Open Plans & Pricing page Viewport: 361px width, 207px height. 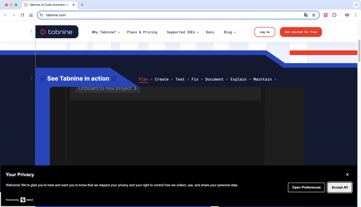point(142,32)
